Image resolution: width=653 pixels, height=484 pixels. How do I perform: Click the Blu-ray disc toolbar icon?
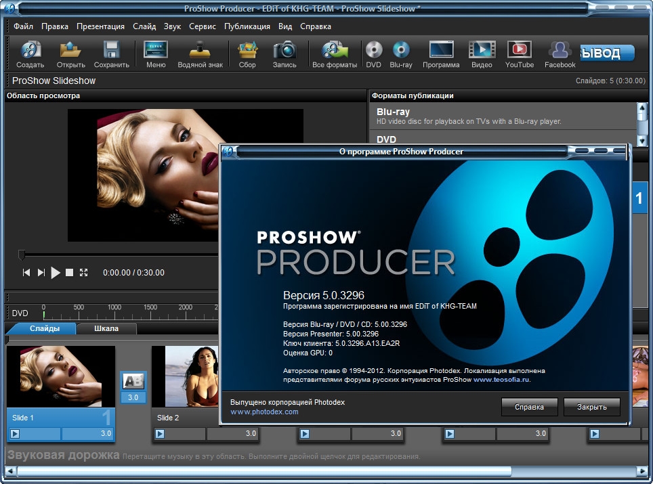click(401, 50)
